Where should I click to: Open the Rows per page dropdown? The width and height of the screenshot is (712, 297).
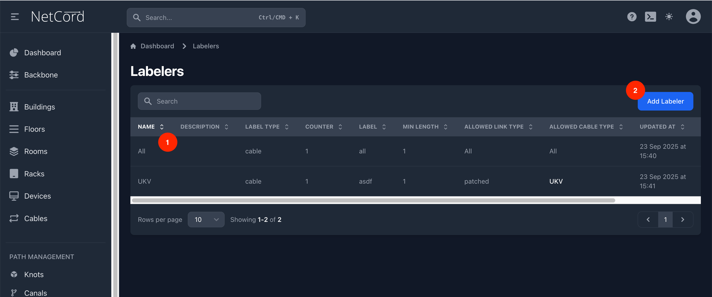point(206,220)
